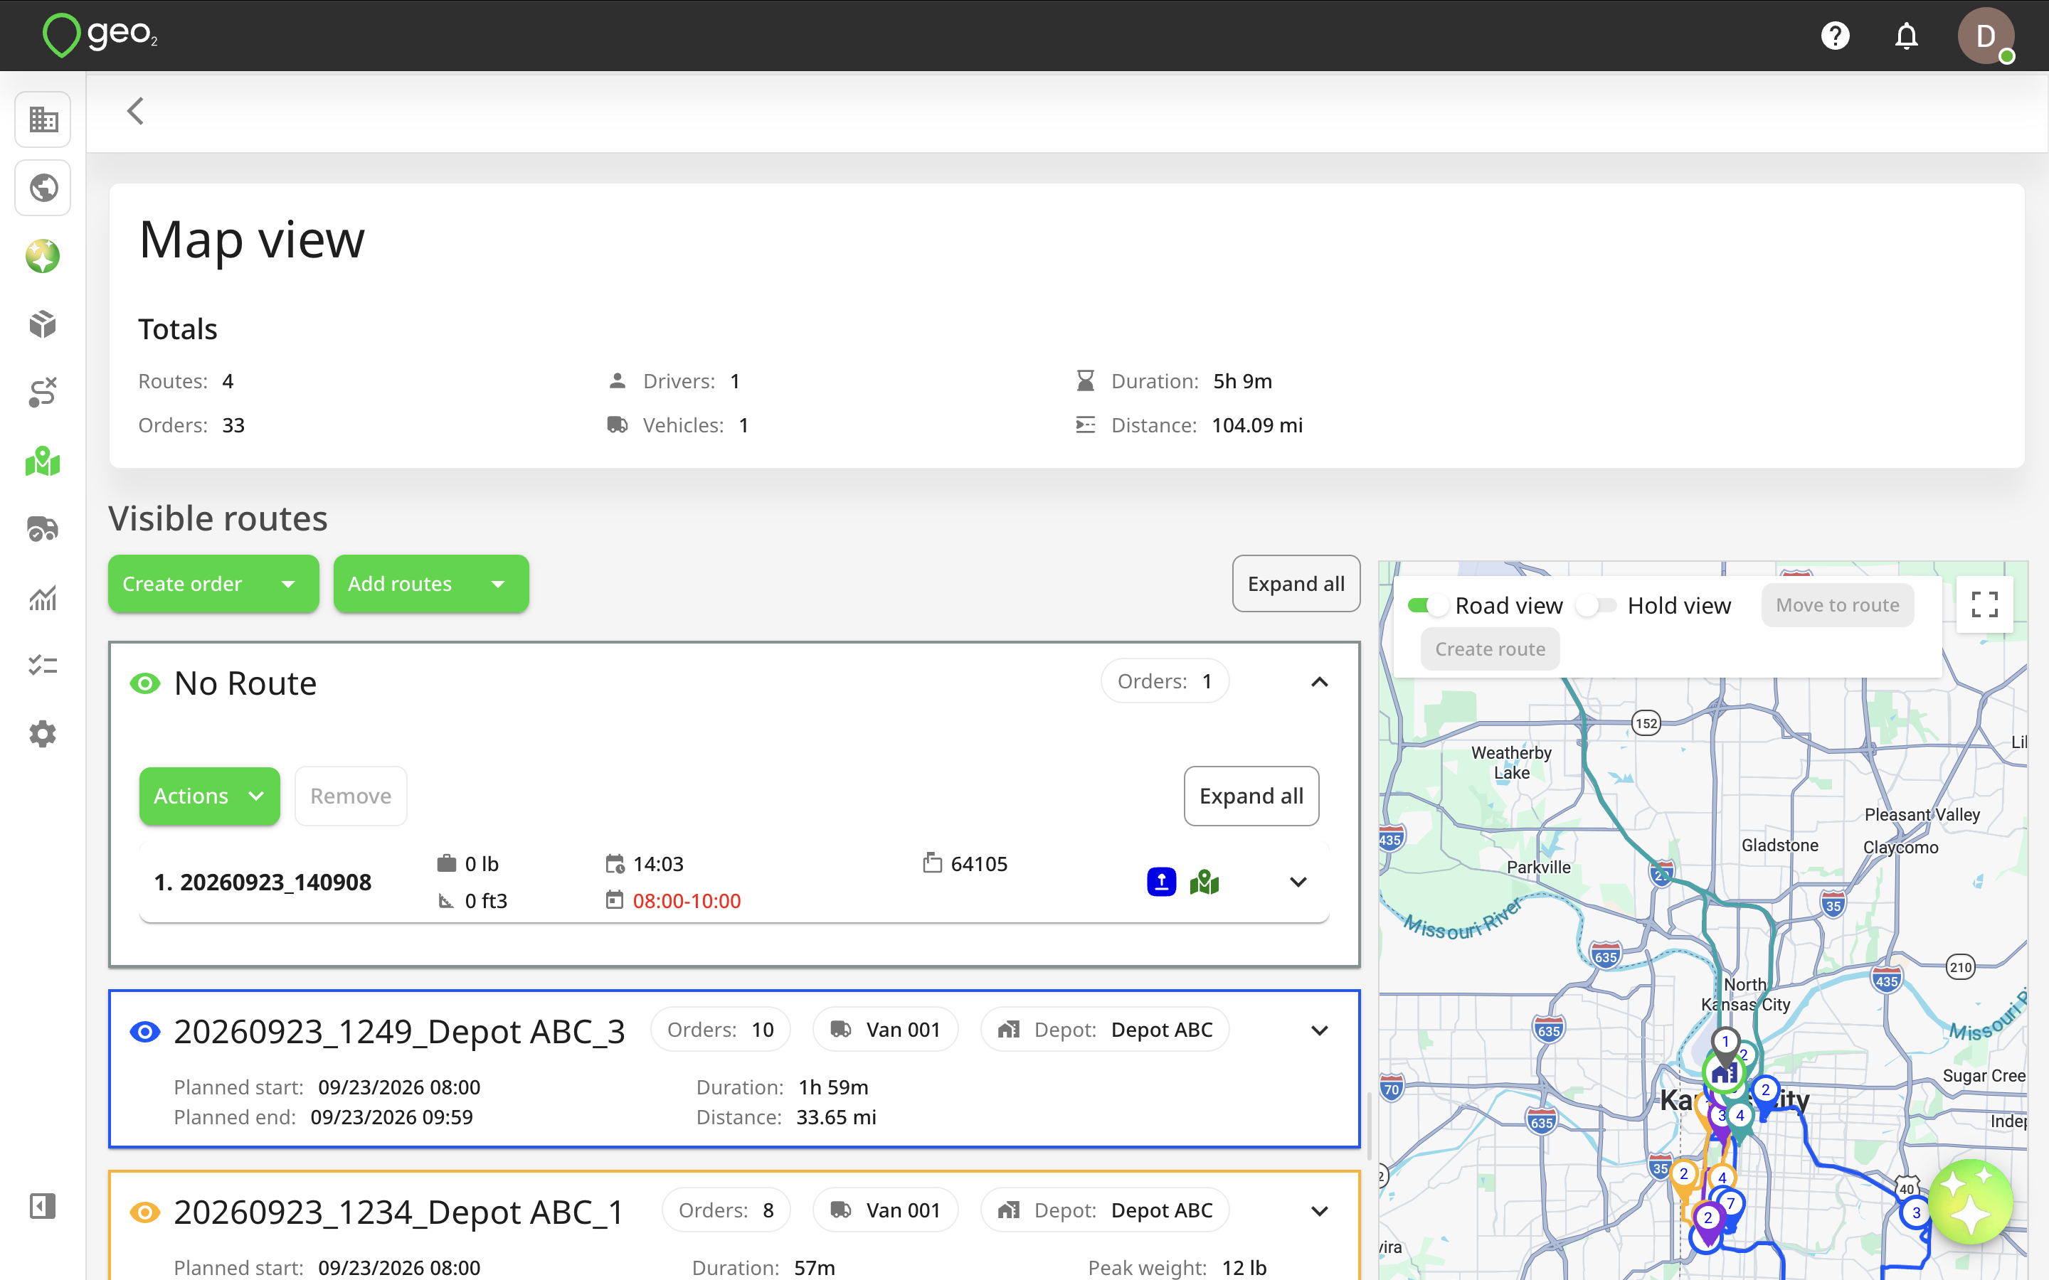Click blue upload icon on order 20260923_140908
2049x1280 pixels.
tap(1162, 882)
